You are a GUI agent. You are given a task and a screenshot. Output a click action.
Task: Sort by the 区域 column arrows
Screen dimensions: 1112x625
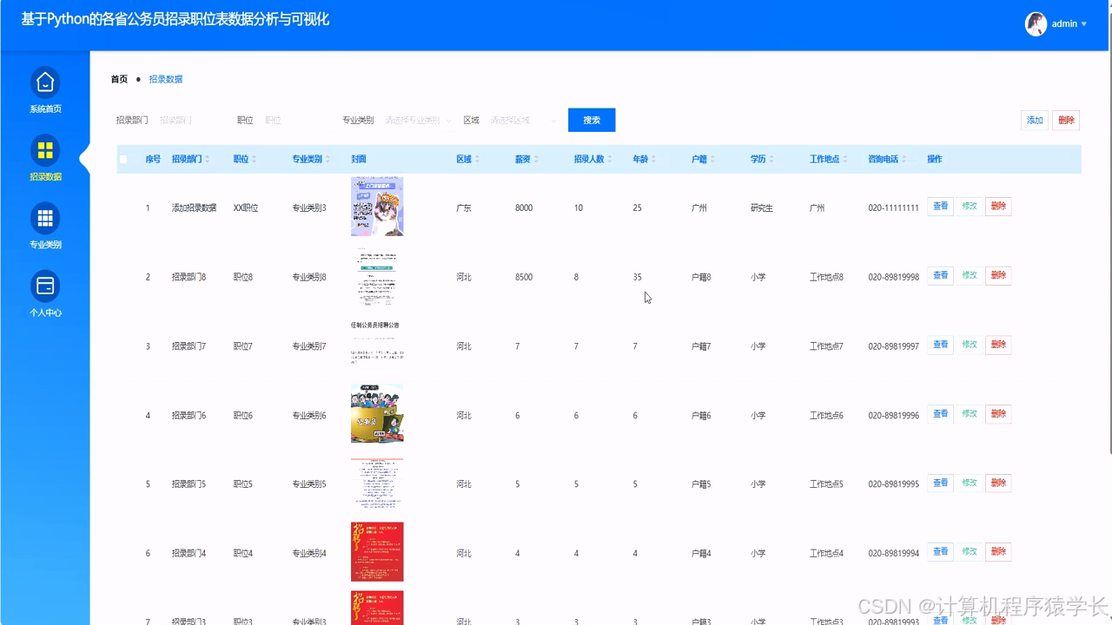click(x=478, y=159)
